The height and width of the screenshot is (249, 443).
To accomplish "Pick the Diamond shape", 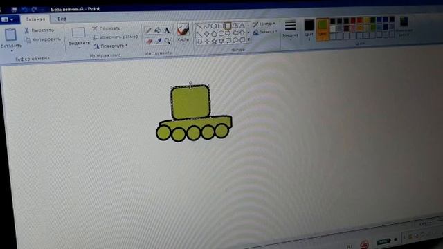I will tap(207, 34).
